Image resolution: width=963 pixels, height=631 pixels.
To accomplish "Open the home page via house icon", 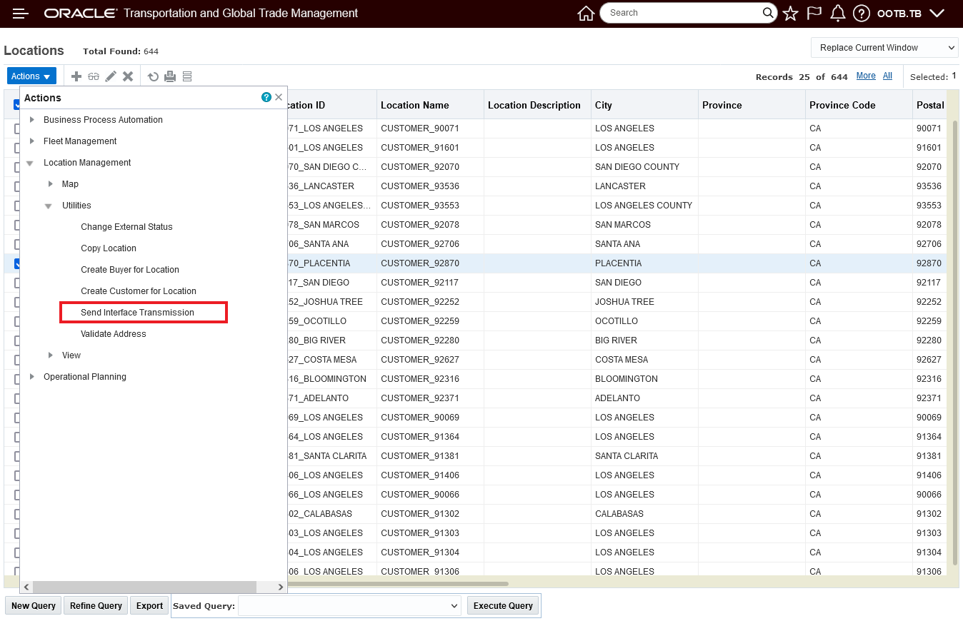I will point(586,14).
